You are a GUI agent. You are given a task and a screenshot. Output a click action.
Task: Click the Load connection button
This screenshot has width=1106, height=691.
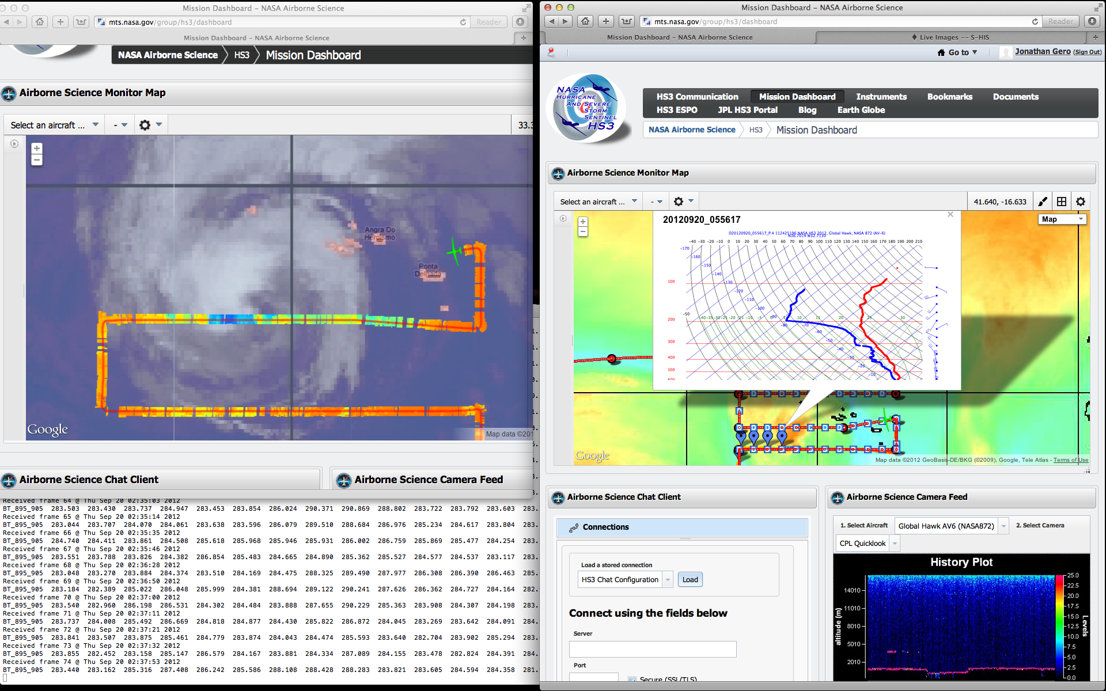pos(690,580)
